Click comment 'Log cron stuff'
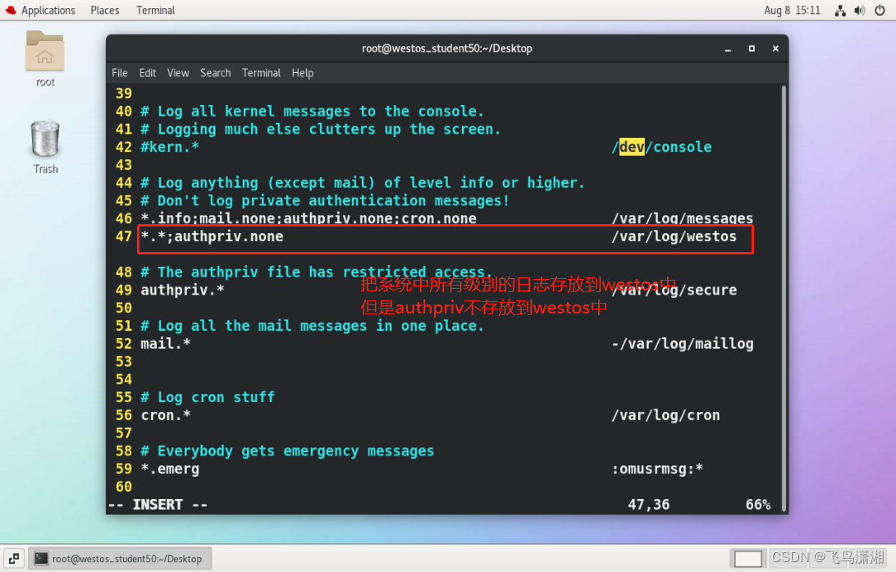The image size is (896, 572). tap(208, 397)
